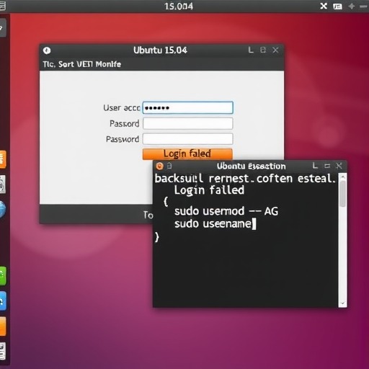369x369 pixels.
Task: Click the clock icon in Ubuntu 15.04 window title
Action: [x=47, y=50]
